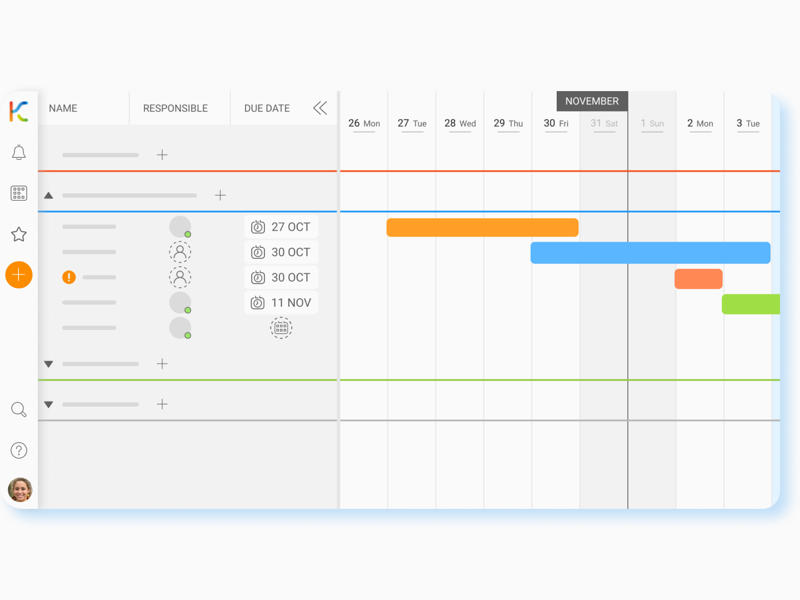Click the DUE DATE column header
The image size is (800, 600).
[267, 108]
